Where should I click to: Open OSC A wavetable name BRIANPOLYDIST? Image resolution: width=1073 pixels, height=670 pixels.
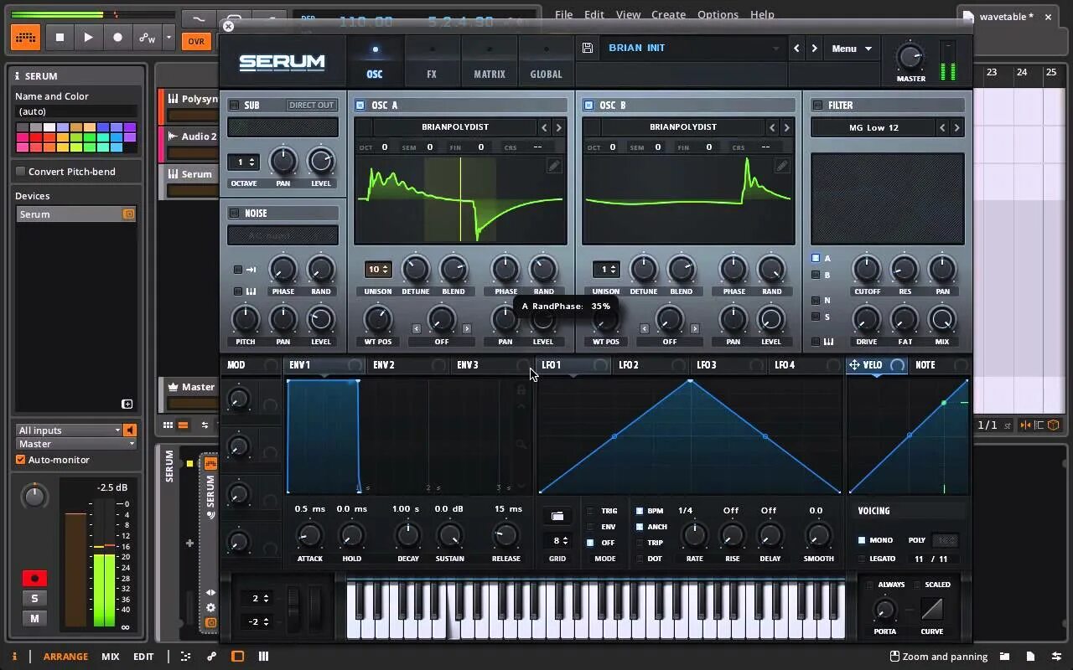pyautogui.click(x=455, y=127)
